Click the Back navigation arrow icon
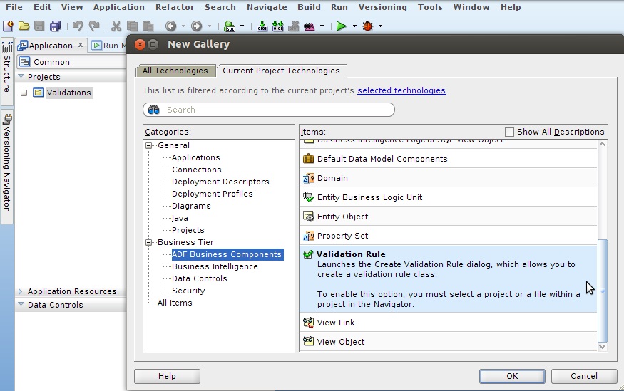 170,26
